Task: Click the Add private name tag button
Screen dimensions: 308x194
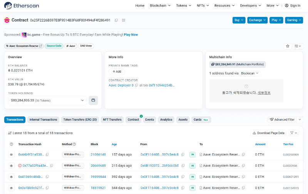Action: pyautogui.click(x=117, y=71)
